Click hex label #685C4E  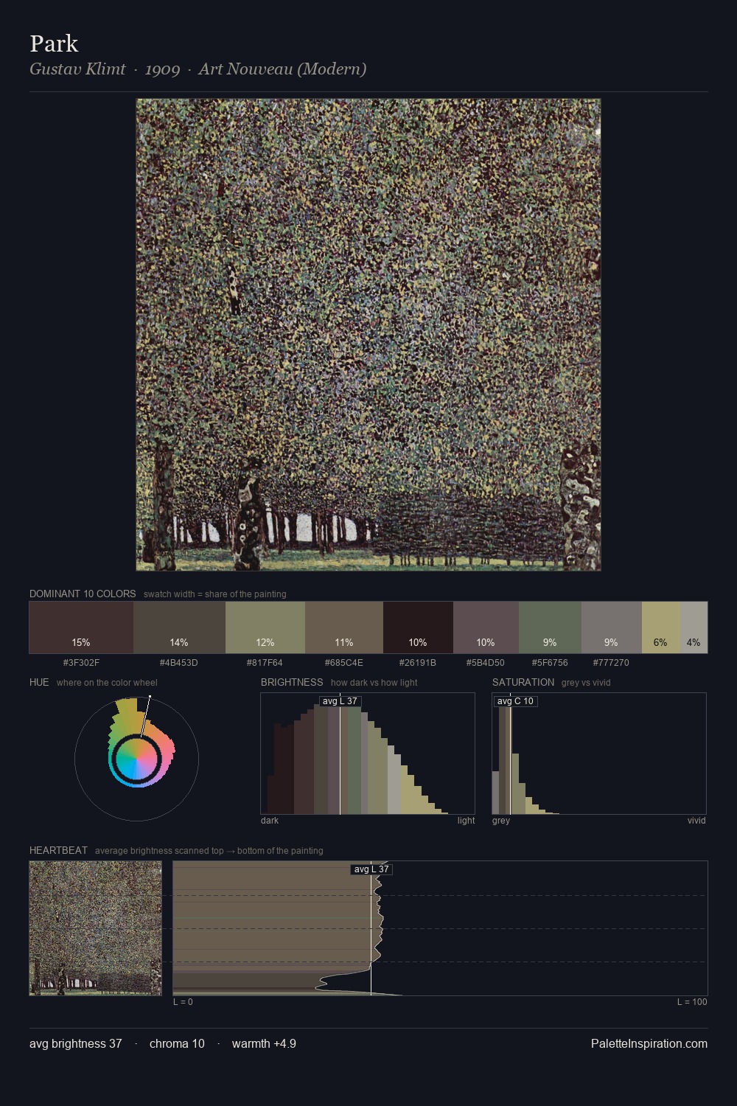(x=344, y=662)
